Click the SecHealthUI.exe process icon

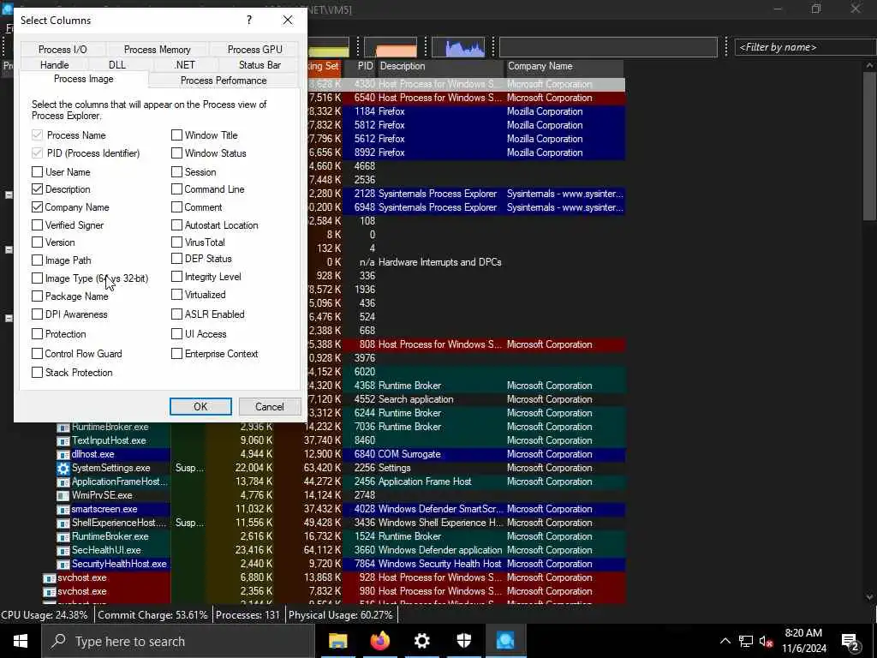[x=63, y=551]
